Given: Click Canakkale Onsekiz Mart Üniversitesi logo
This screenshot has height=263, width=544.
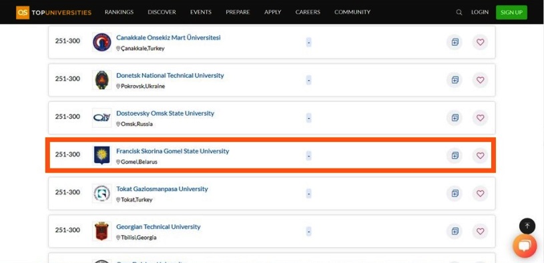Looking at the screenshot, I should coord(102,42).
